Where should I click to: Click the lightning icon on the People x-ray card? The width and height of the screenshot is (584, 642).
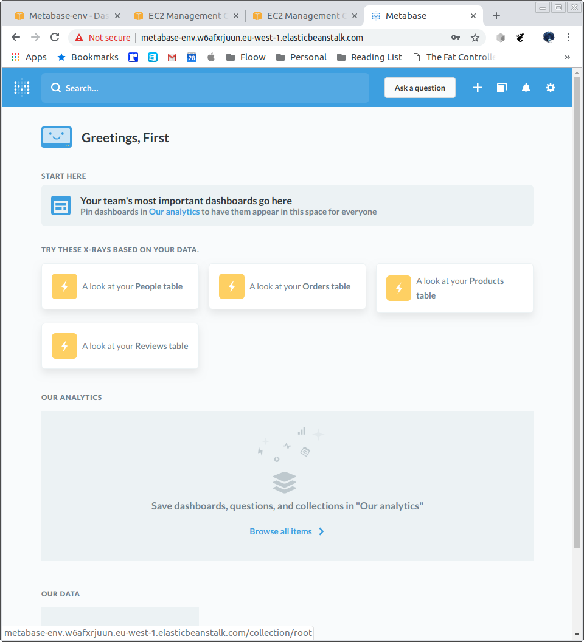[x=64, y=286]
